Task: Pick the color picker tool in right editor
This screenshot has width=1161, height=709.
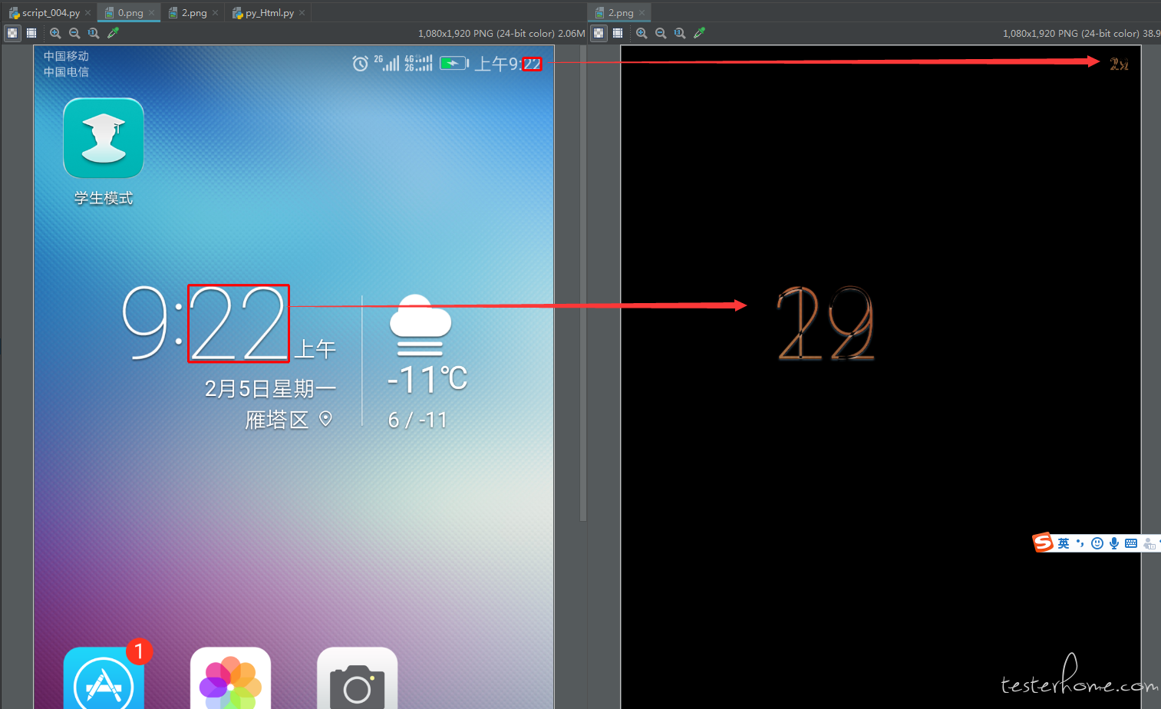Action: (699, 33)
